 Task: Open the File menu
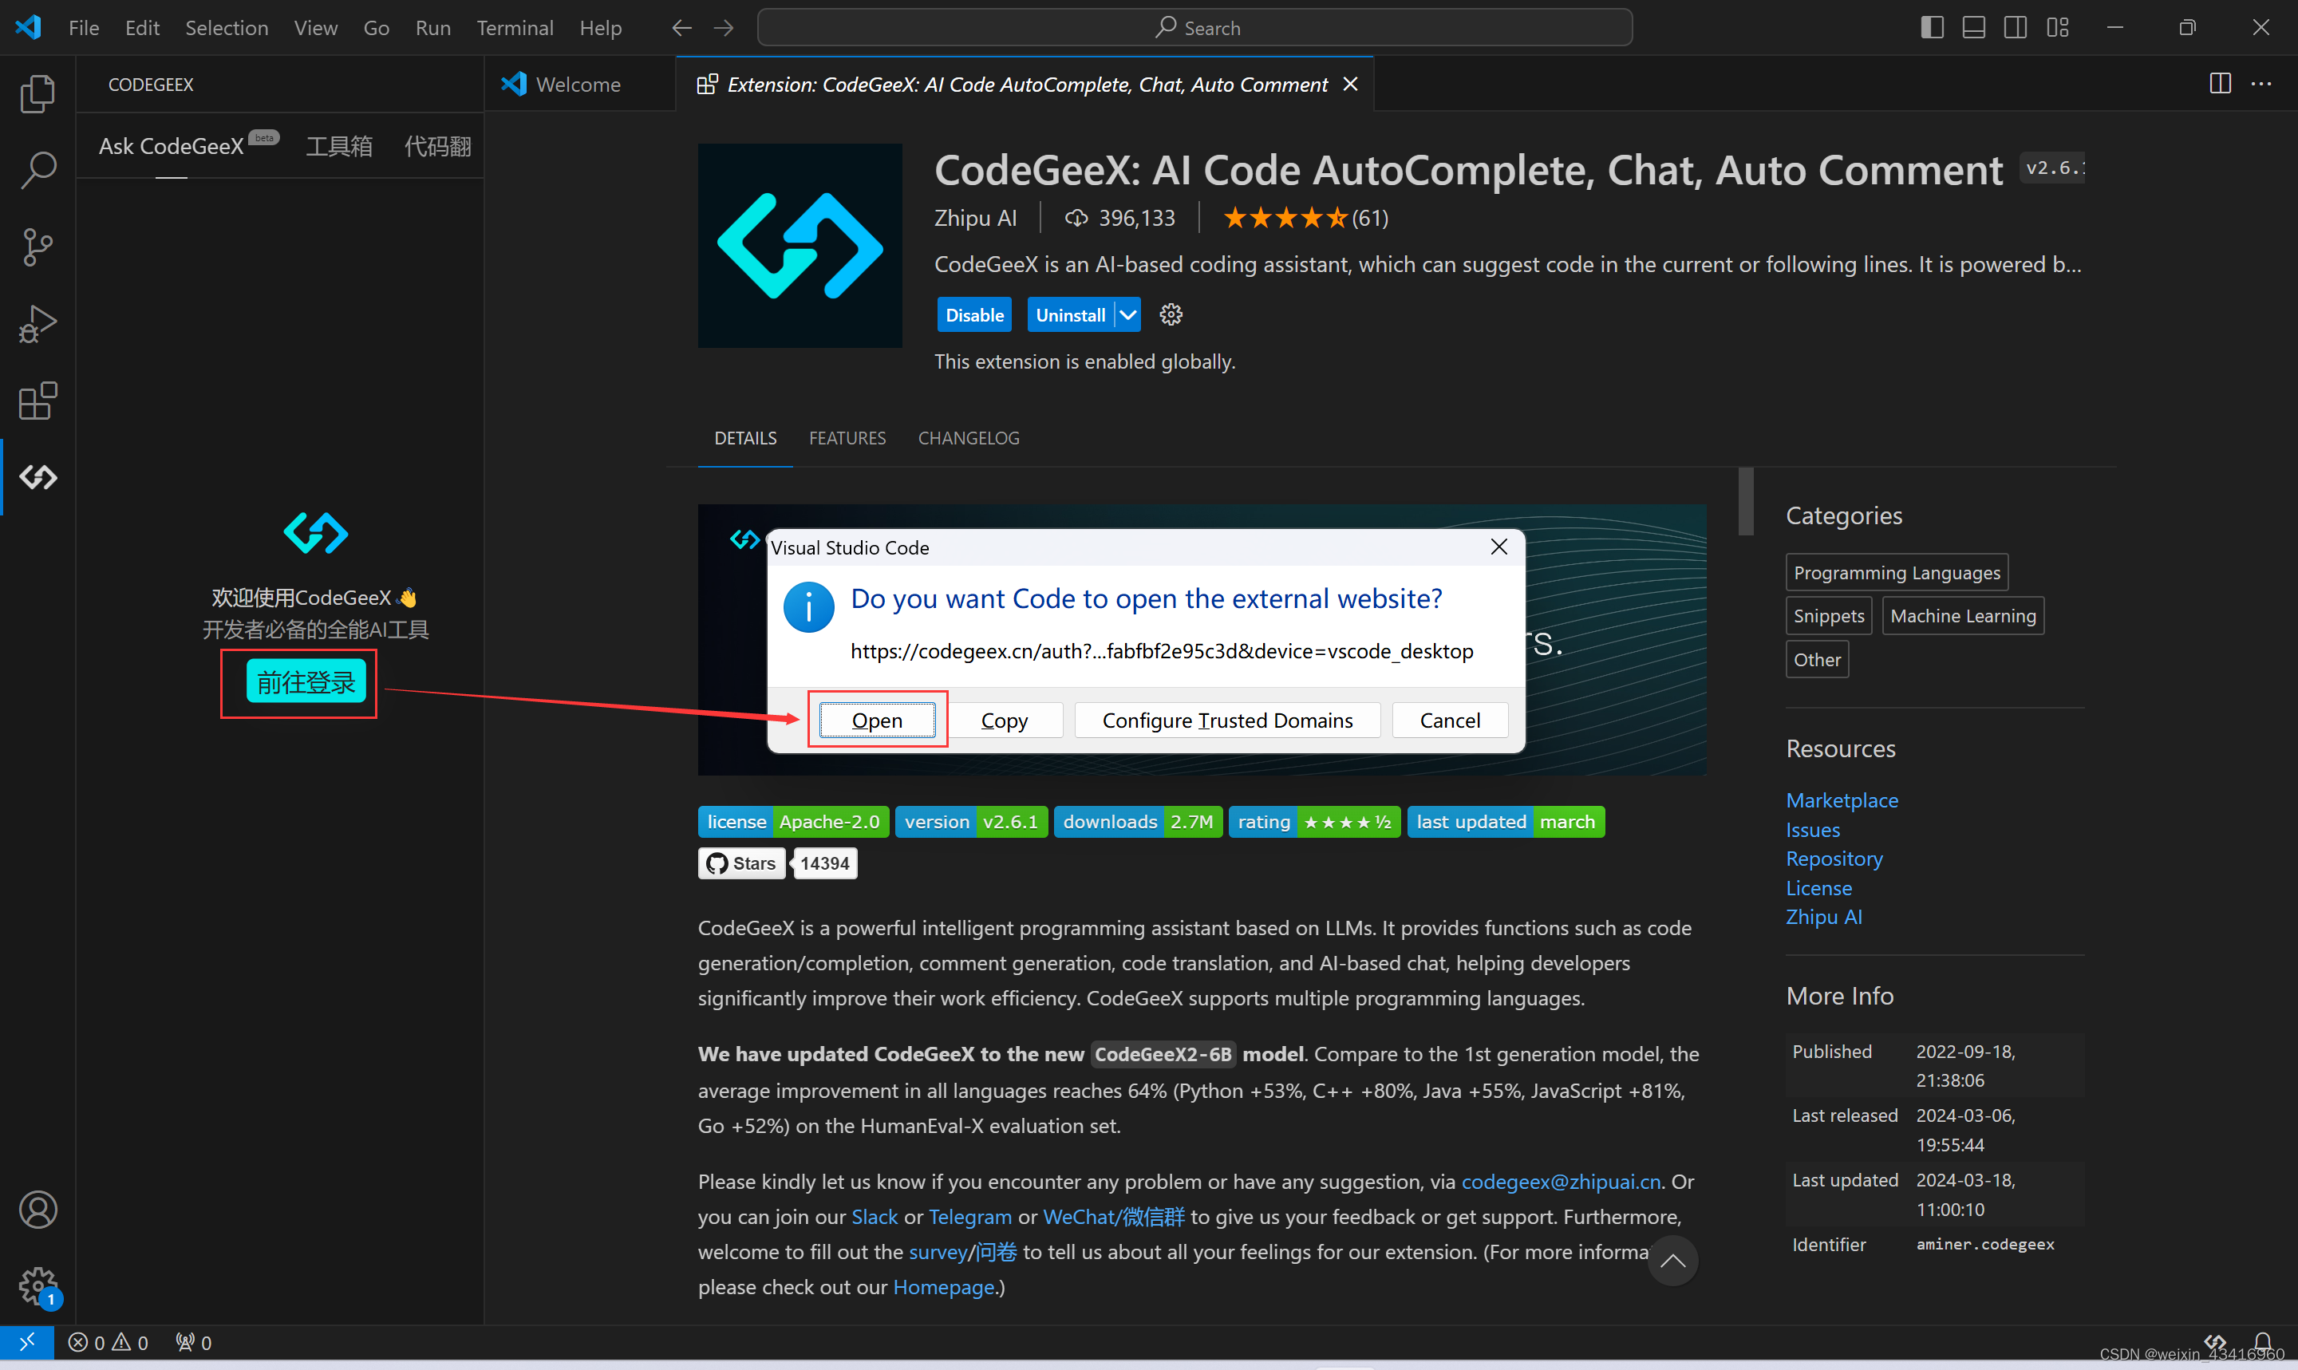pos(83,28)
